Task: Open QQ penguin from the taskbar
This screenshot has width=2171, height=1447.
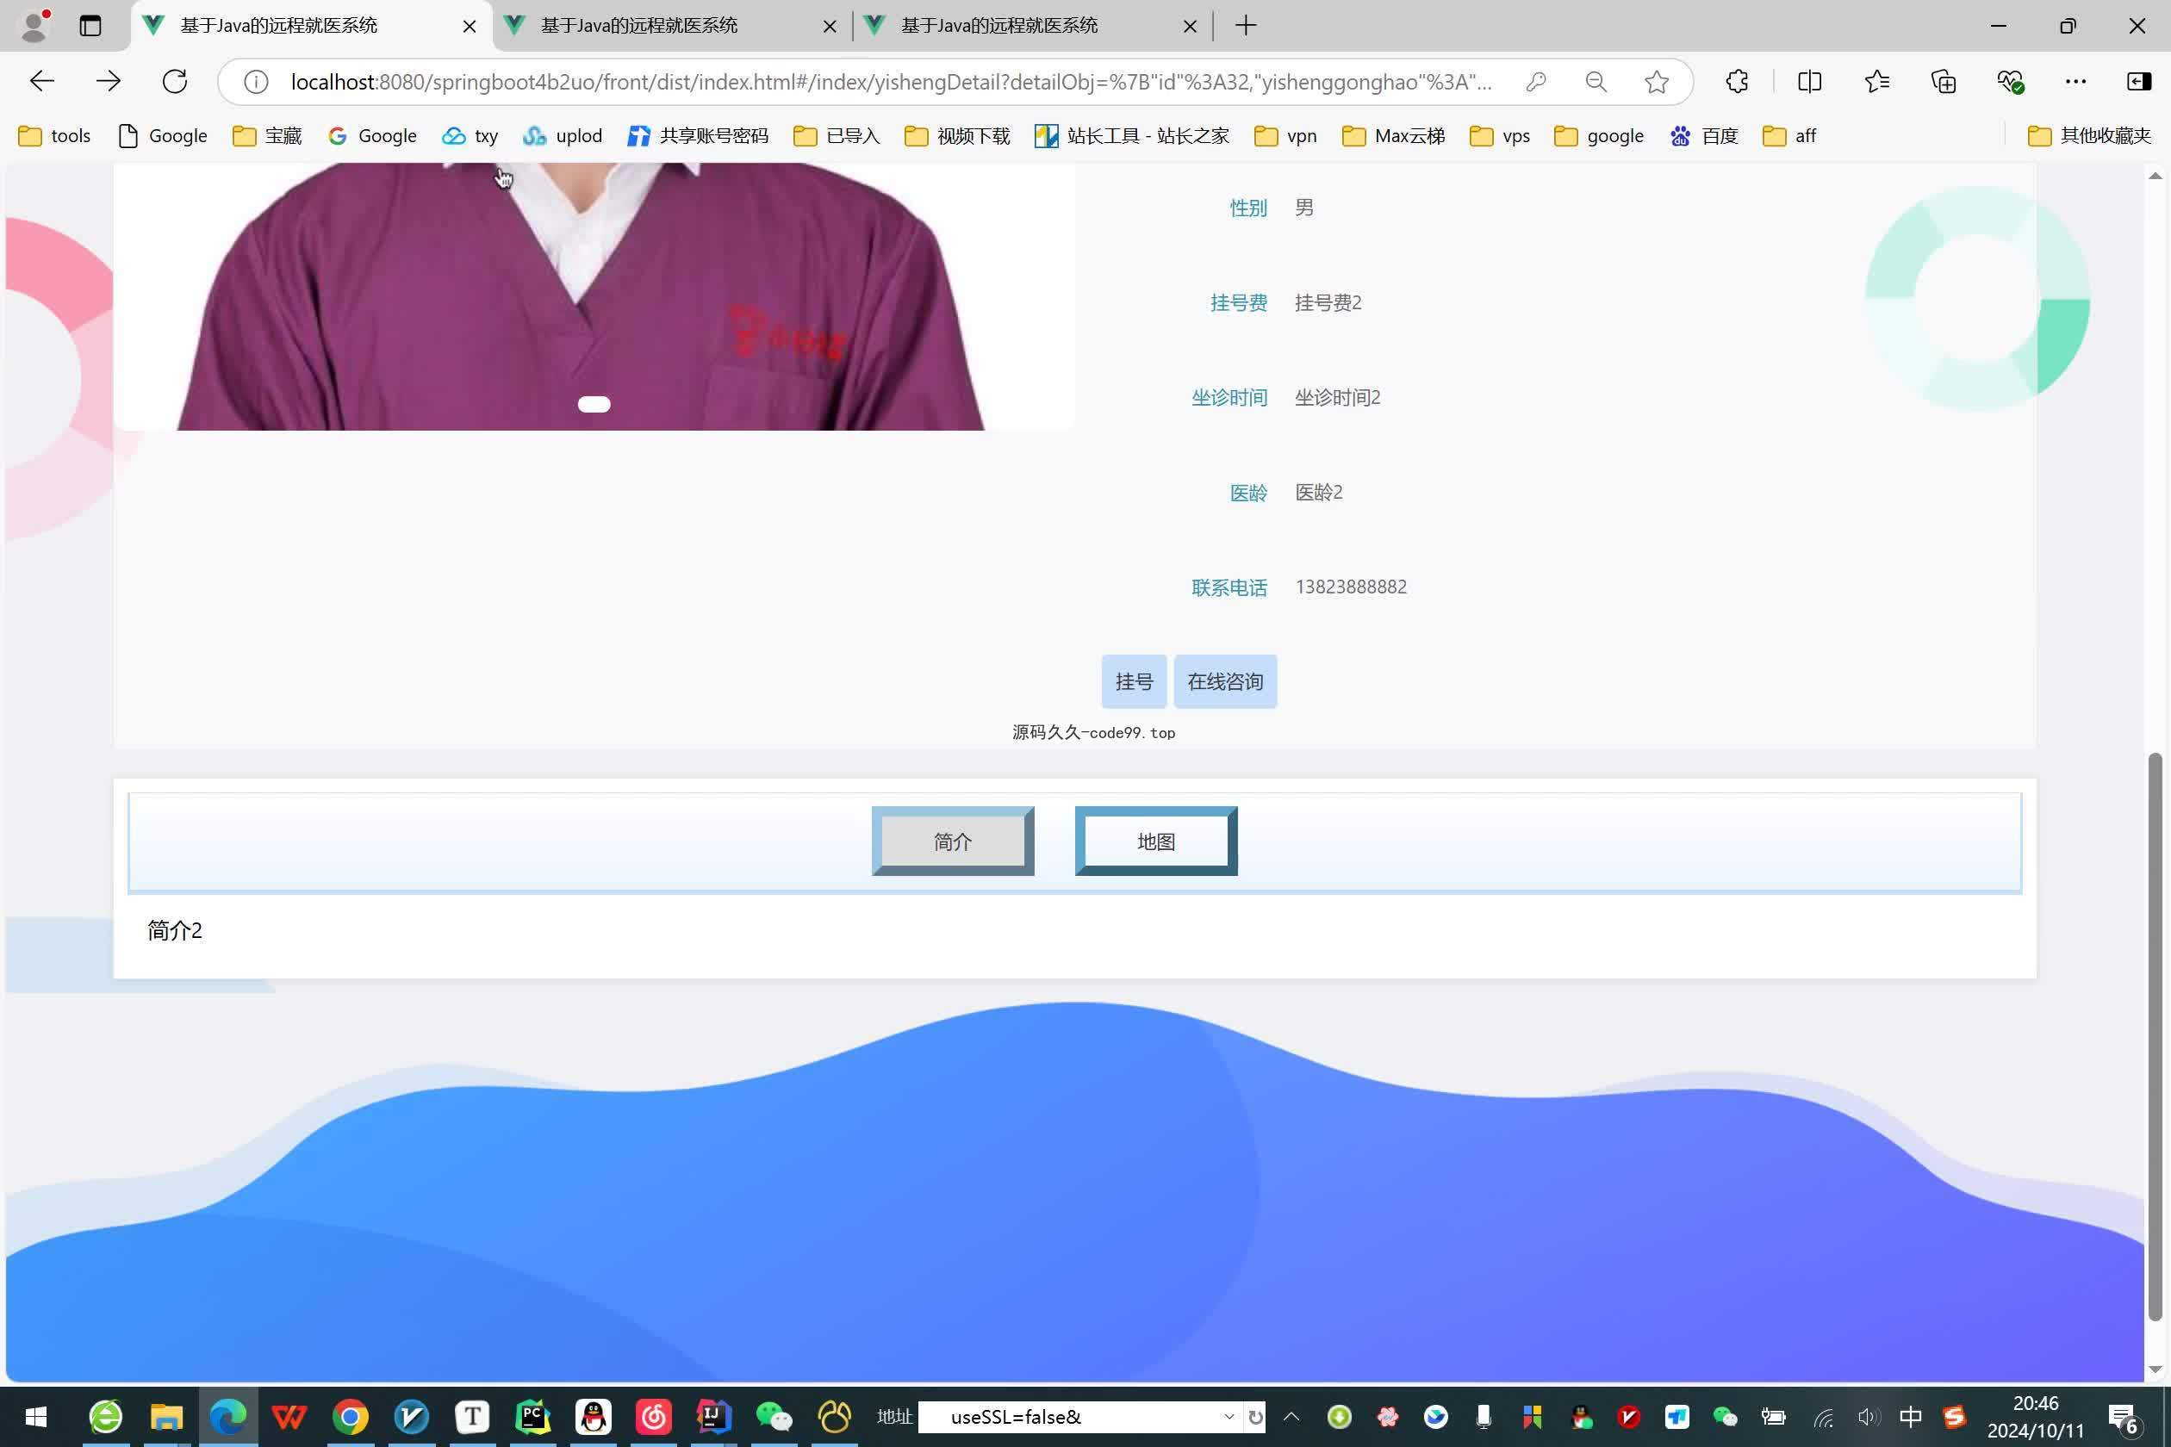Action: [593, 1416]
